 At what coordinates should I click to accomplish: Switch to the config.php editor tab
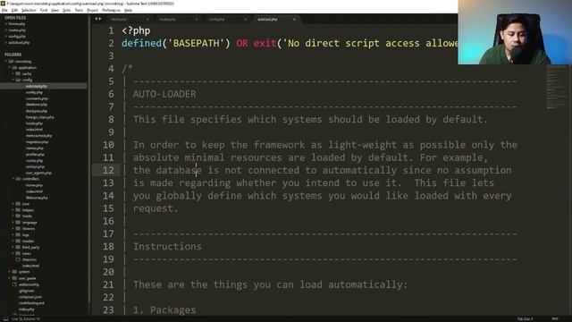(216, 20)
